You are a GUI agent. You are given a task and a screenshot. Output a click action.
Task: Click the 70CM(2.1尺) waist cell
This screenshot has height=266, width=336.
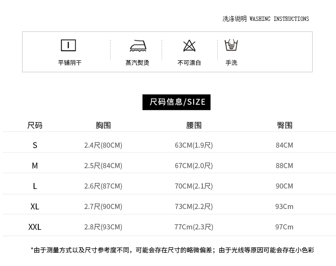194,186
